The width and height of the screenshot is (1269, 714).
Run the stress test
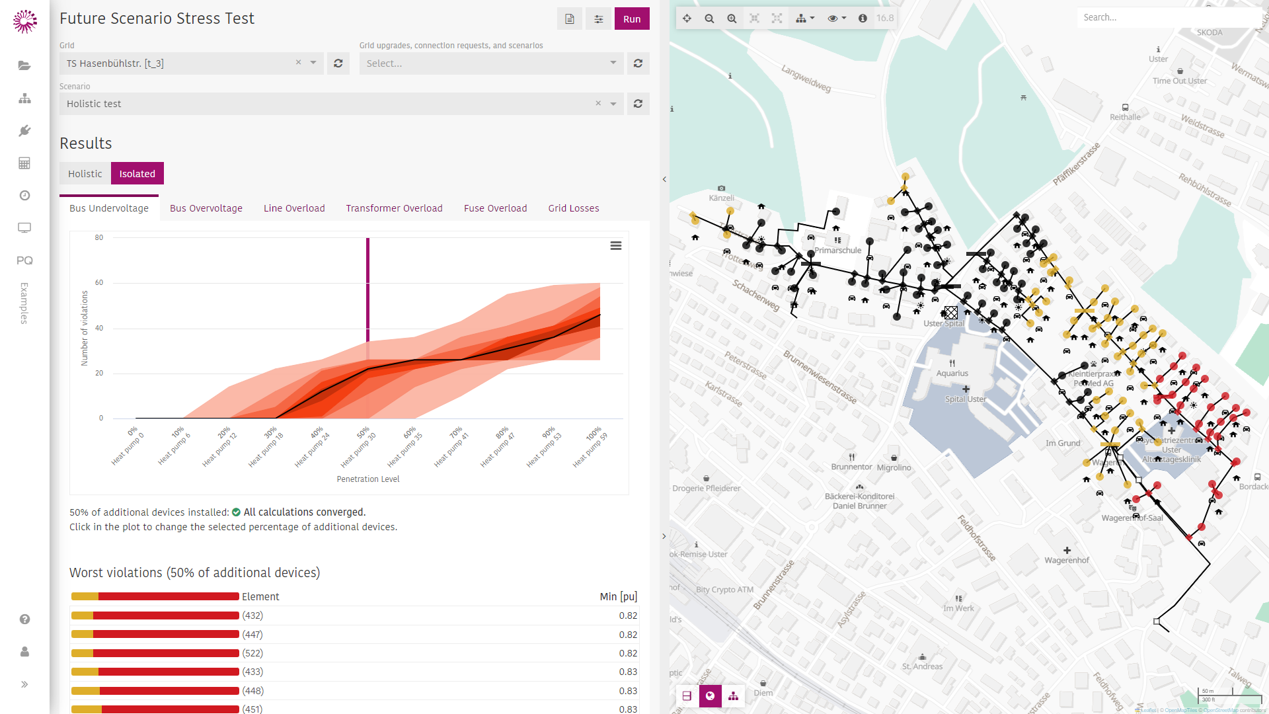click(632, 19)
